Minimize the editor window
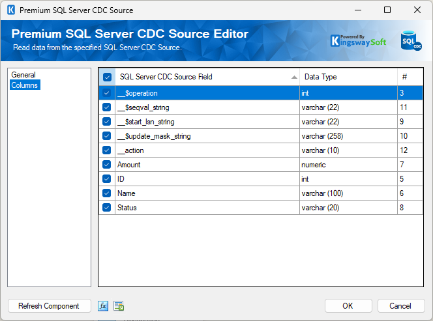This screenshot has height=321, width=433. tap(358, 10)
